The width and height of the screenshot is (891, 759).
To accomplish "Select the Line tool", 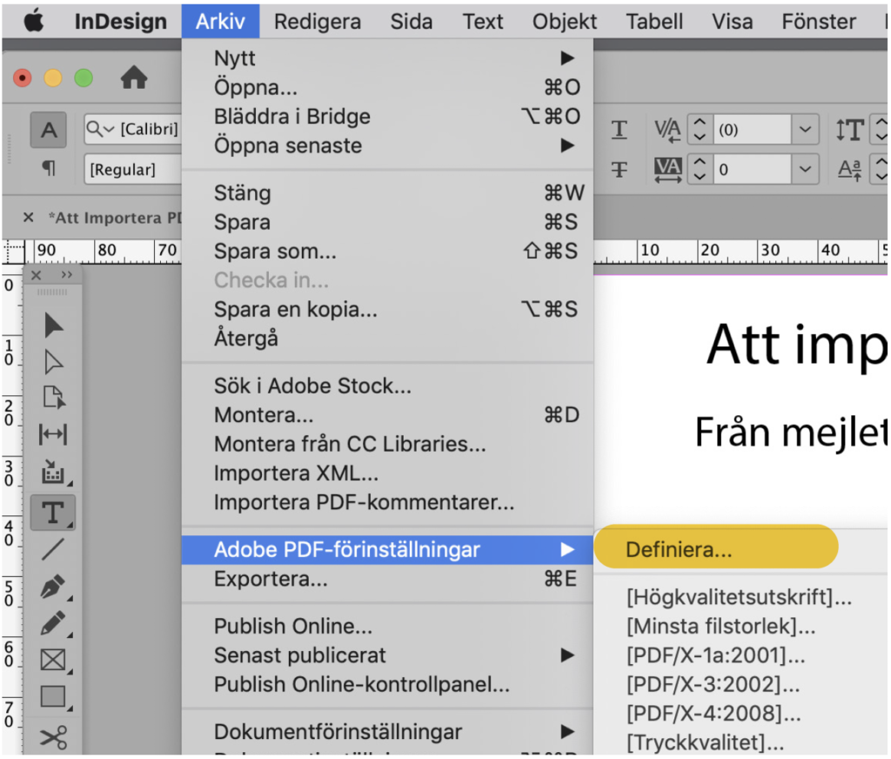I will (53, 549).
